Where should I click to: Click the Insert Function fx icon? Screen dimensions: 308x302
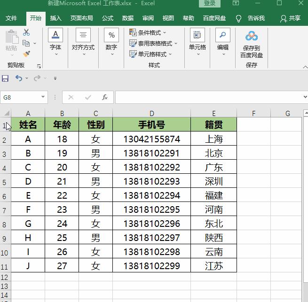(105, 97)
